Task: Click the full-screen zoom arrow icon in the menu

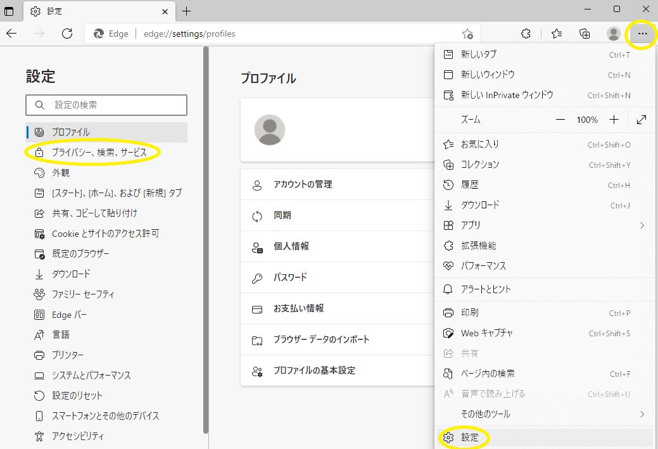Action: 642,119
